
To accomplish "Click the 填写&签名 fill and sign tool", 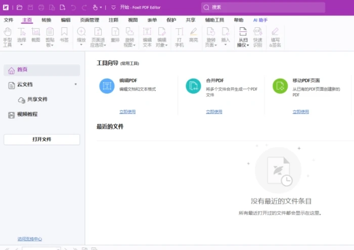I will click(x=275, y=37).
